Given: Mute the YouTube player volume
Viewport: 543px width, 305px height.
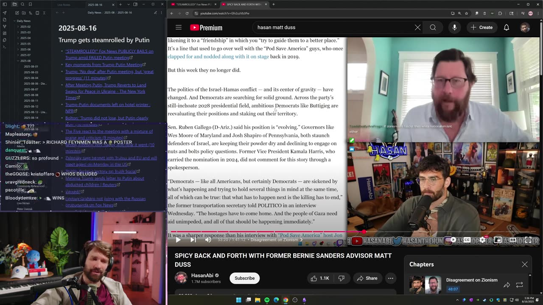Looking at the screenshot, I should tap(208, 240).
